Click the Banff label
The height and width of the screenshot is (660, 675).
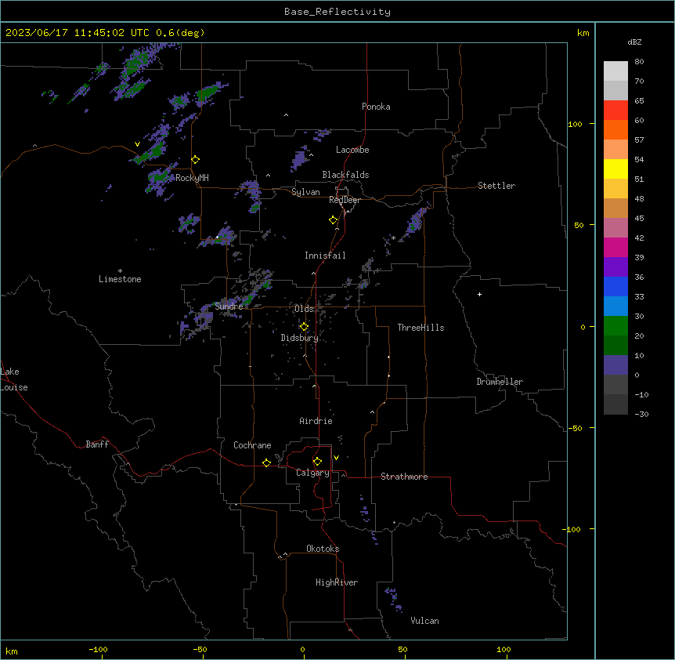[x=97, y=444]
